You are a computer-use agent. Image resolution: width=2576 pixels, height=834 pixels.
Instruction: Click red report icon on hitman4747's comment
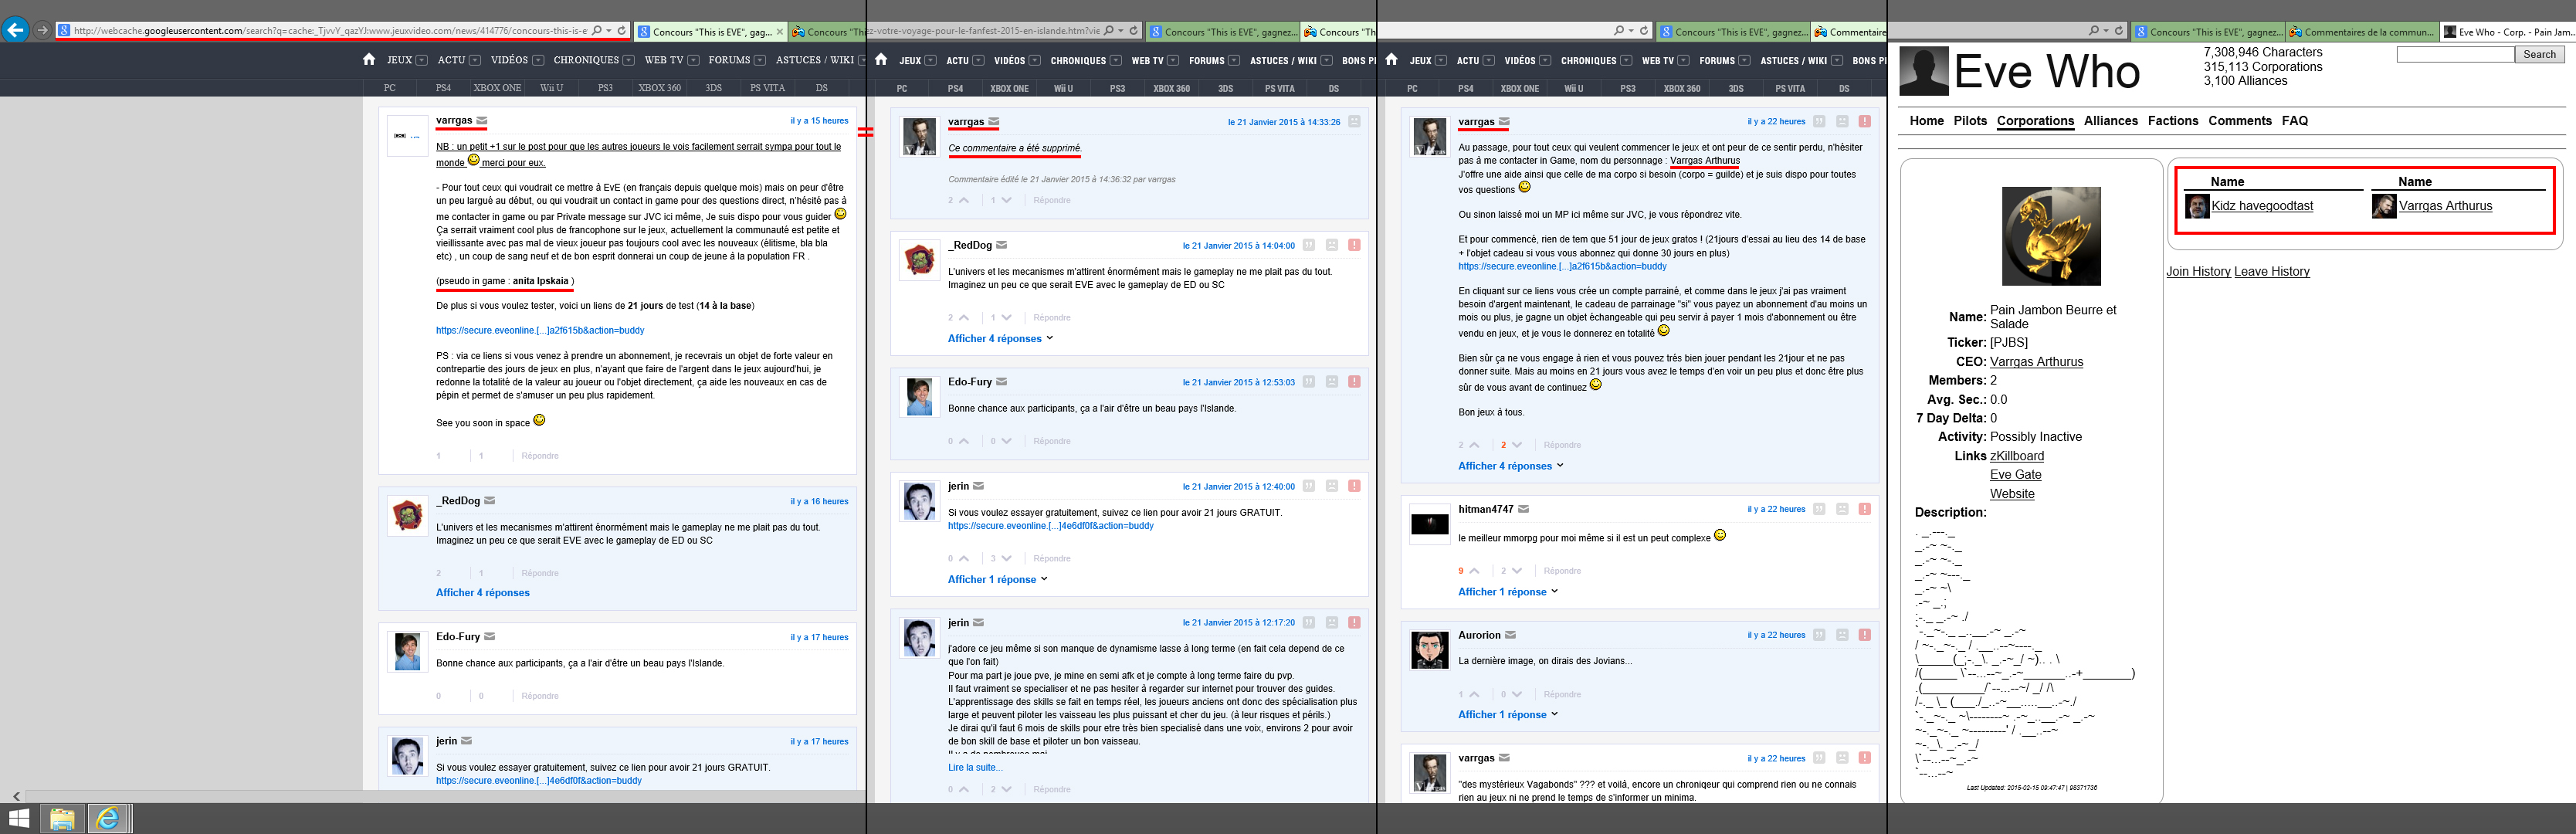(x=1865, y=509)
